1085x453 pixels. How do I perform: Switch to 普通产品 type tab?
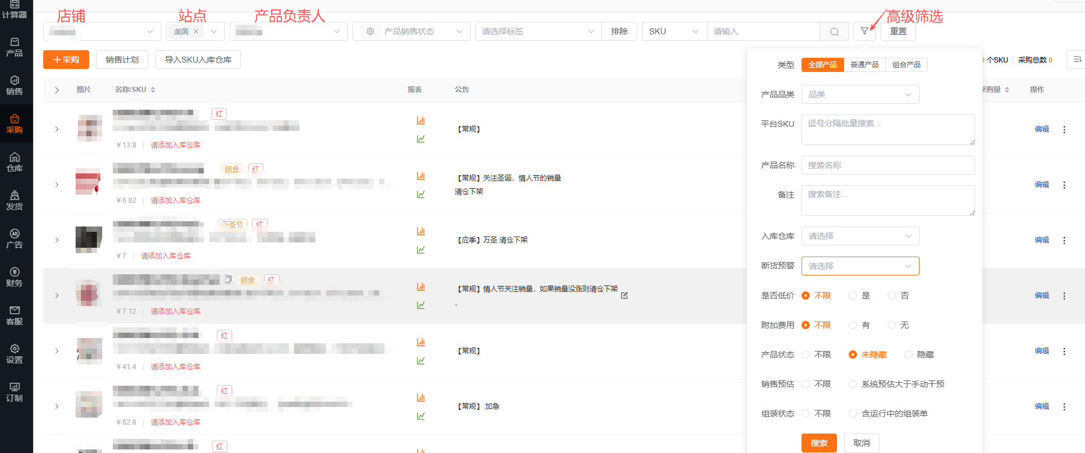tap(864, 65)
